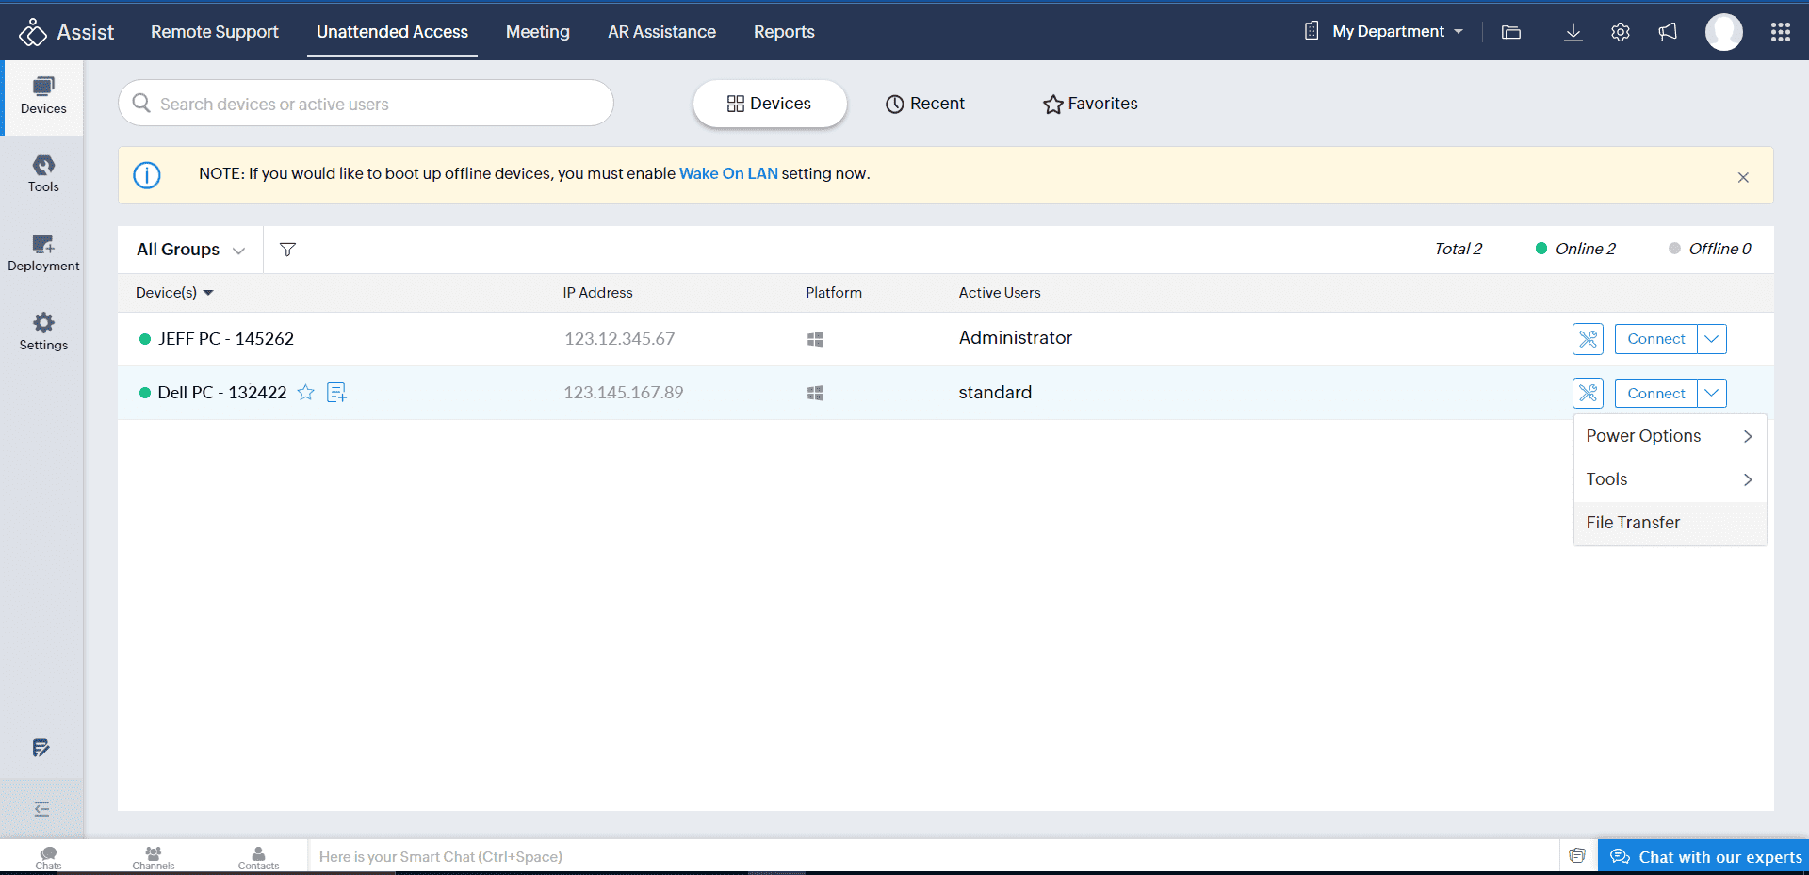Expand the All Groups dropdown
Screen dimensions: 1809x875
(x=188, y=249)
